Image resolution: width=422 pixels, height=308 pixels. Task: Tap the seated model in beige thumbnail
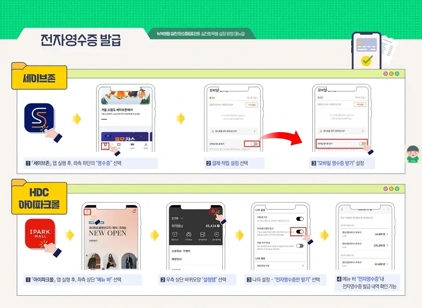110,261
